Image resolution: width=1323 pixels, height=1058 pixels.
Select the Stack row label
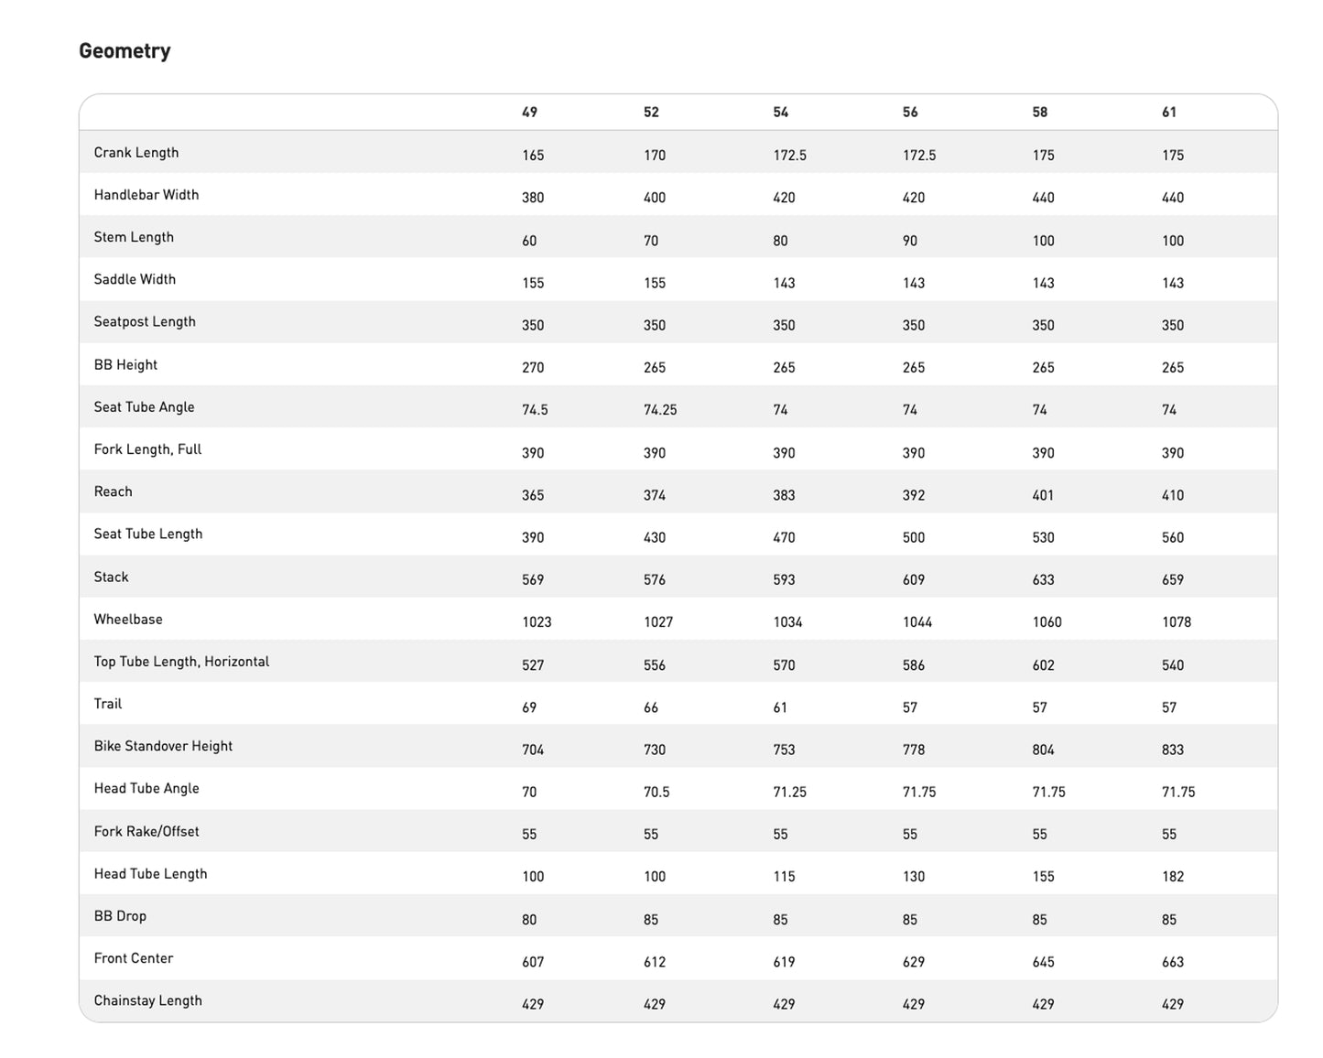click(x=111, y=578)
